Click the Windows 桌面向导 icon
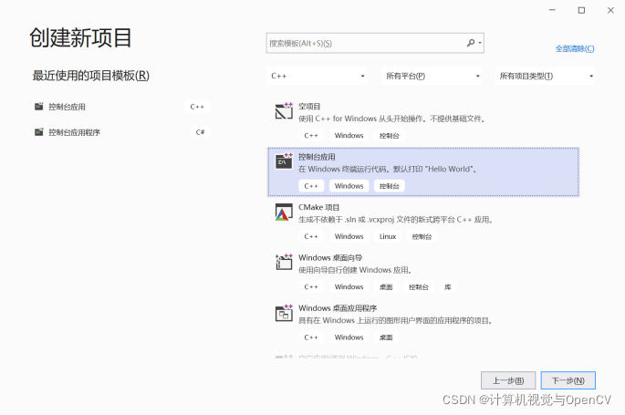The height and width of the screenshot is (415, 625). [x=284, y=262]
